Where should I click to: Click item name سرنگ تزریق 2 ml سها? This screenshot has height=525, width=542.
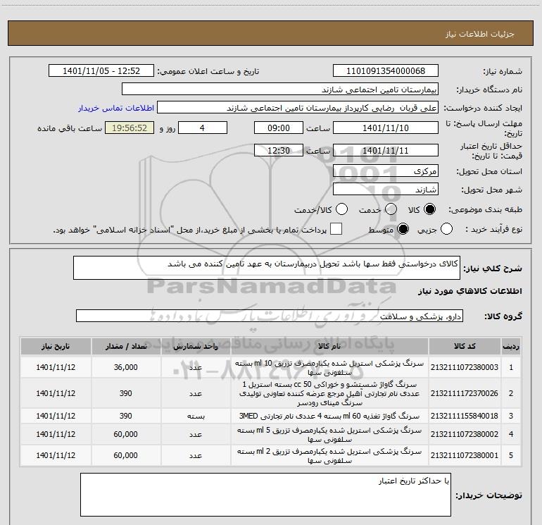click(329, 456)
